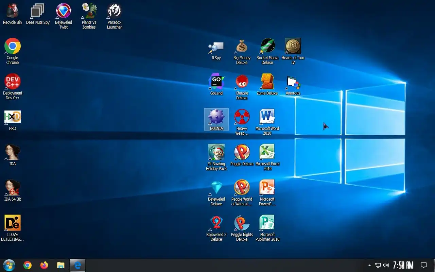Select the Microsoft Publisher 2010 shortcut
The height and width of the screenshot is (272, 435).
267,228
